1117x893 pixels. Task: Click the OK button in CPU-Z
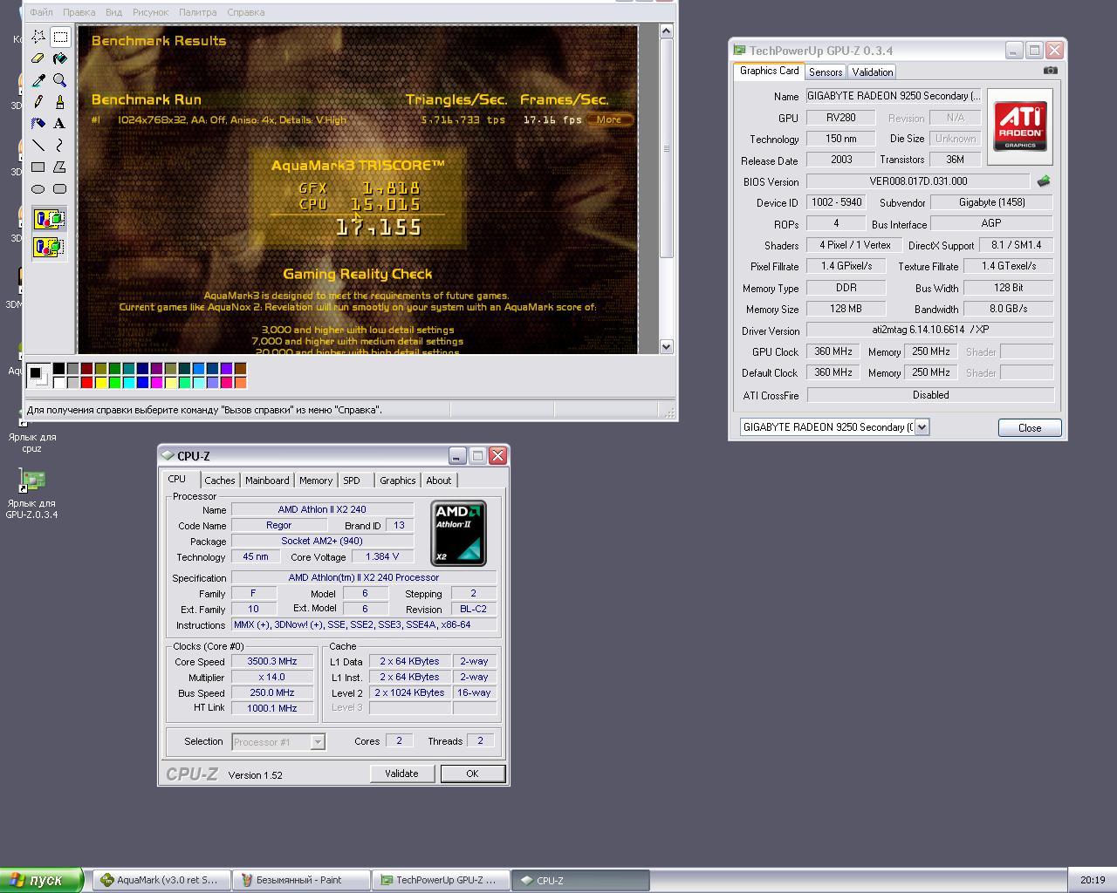(x=472, y=774)
